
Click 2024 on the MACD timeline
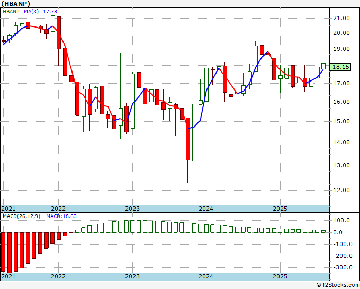coord(206,276)
